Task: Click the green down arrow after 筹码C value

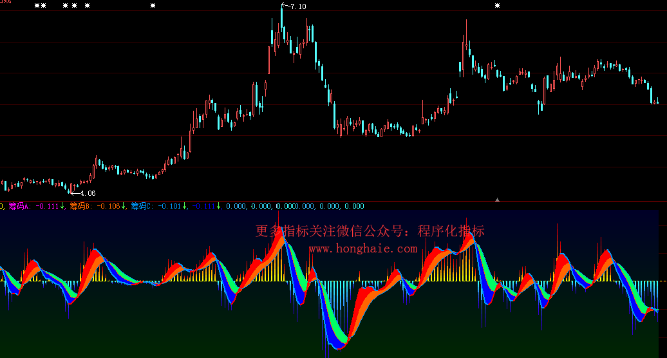Action: pos(185,206)
